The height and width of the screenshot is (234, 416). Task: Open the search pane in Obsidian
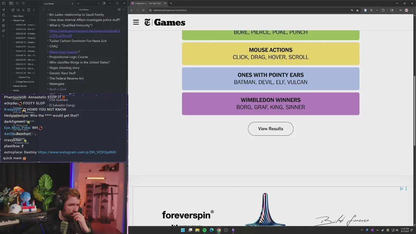tap(17, 3)
